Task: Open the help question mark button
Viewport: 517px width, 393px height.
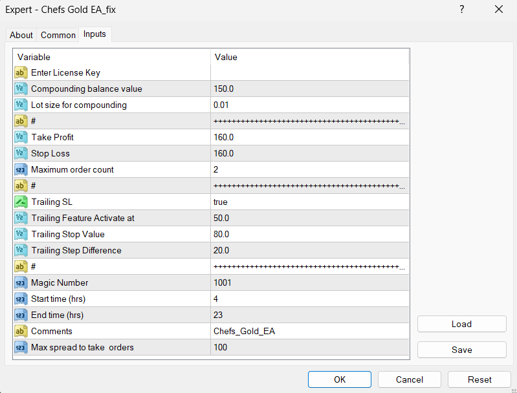Action: tap(461, 10)
